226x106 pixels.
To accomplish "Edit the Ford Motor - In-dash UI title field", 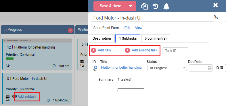I will (x=152, y=18).
